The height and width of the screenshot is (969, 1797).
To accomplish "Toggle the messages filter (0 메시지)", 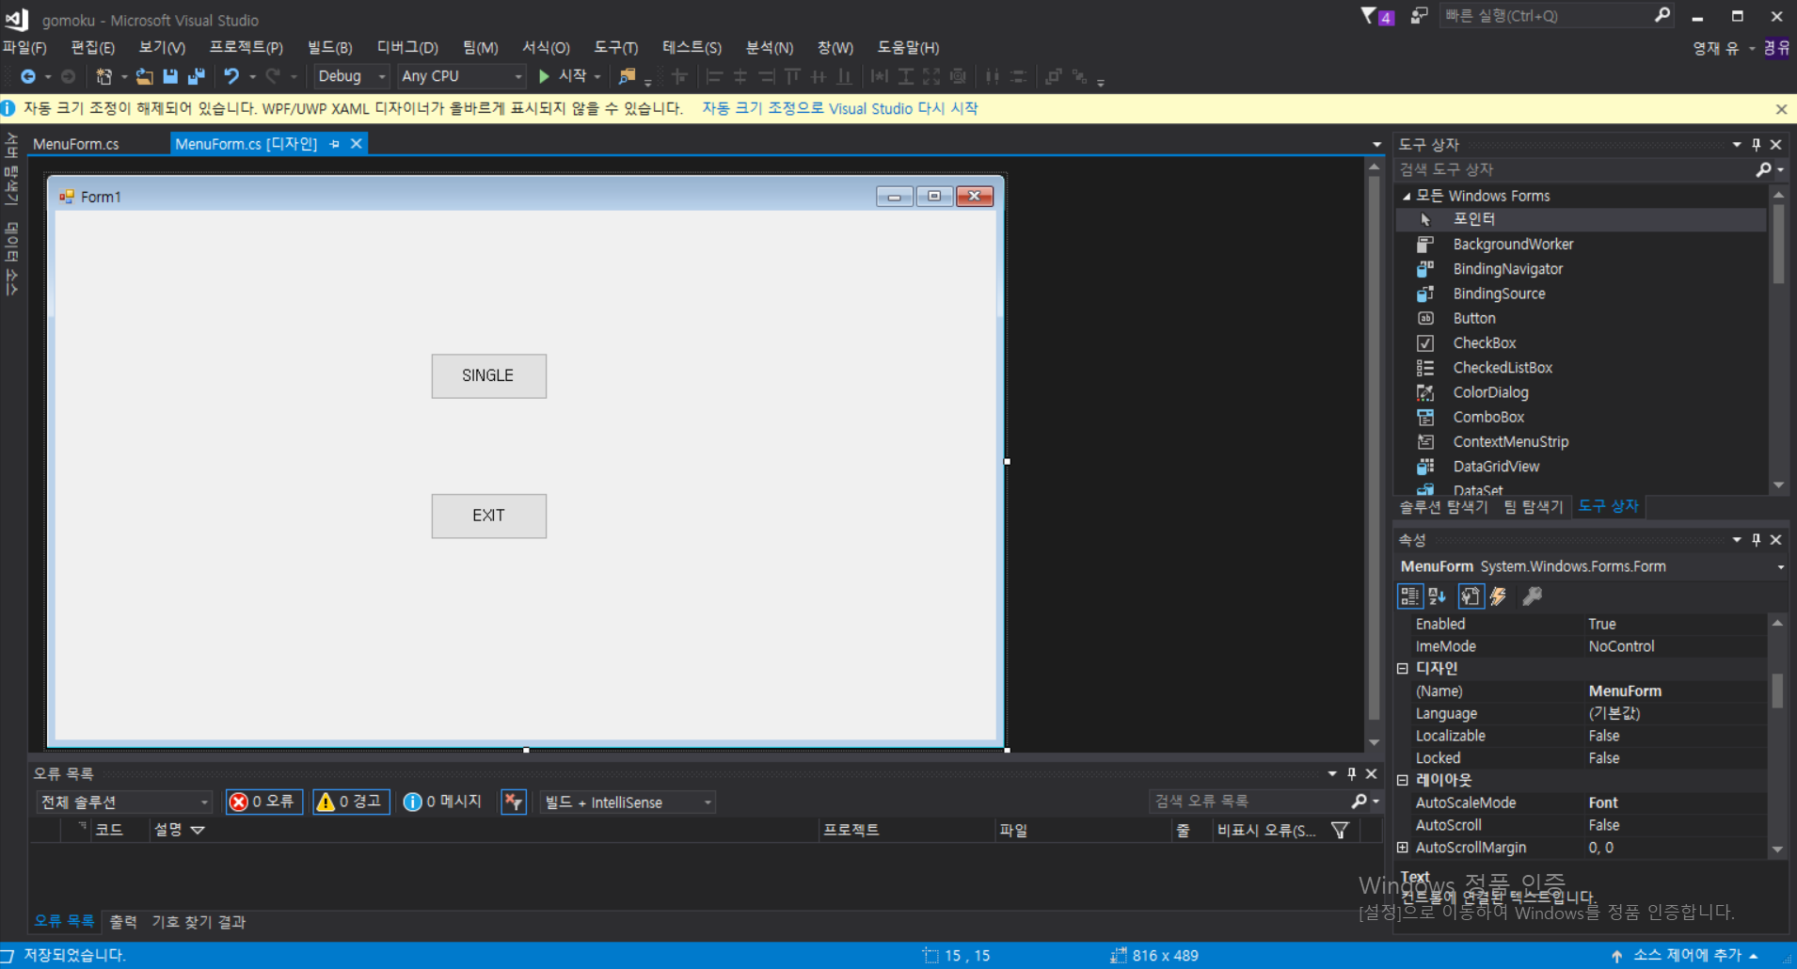I will (x=442, y=802).
